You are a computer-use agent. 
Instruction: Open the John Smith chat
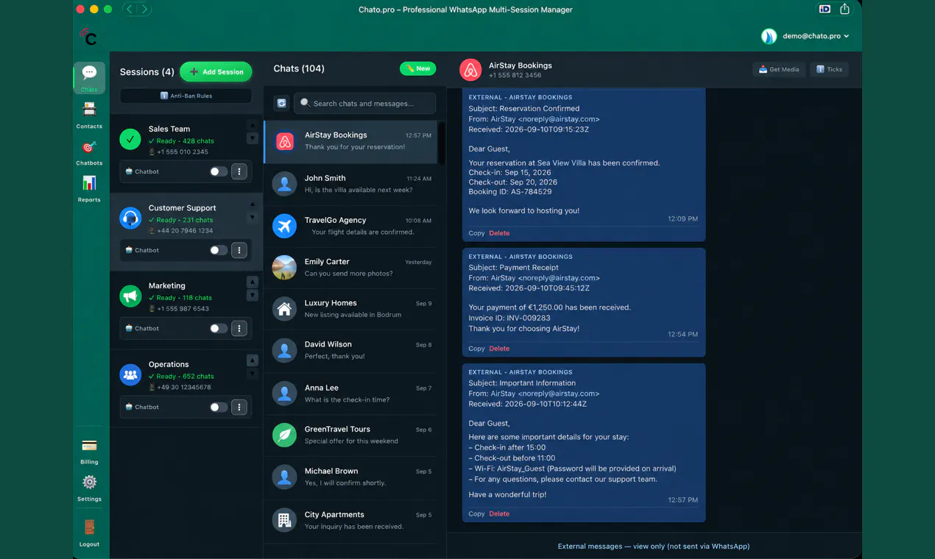[x=350, y=184]
